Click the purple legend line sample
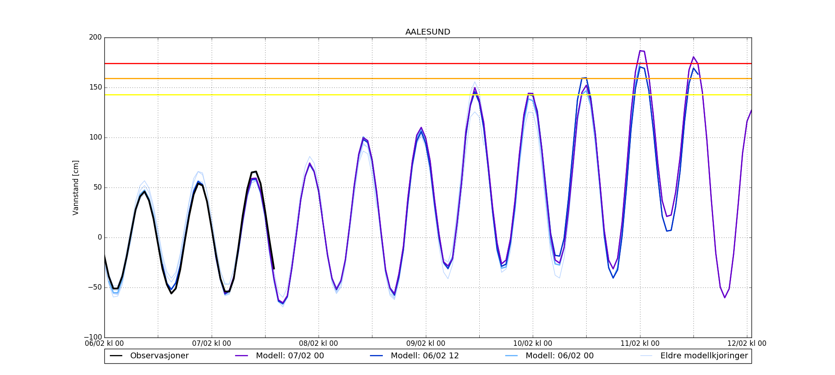Viewport: 835px width, 375px height. coord(242,356)
